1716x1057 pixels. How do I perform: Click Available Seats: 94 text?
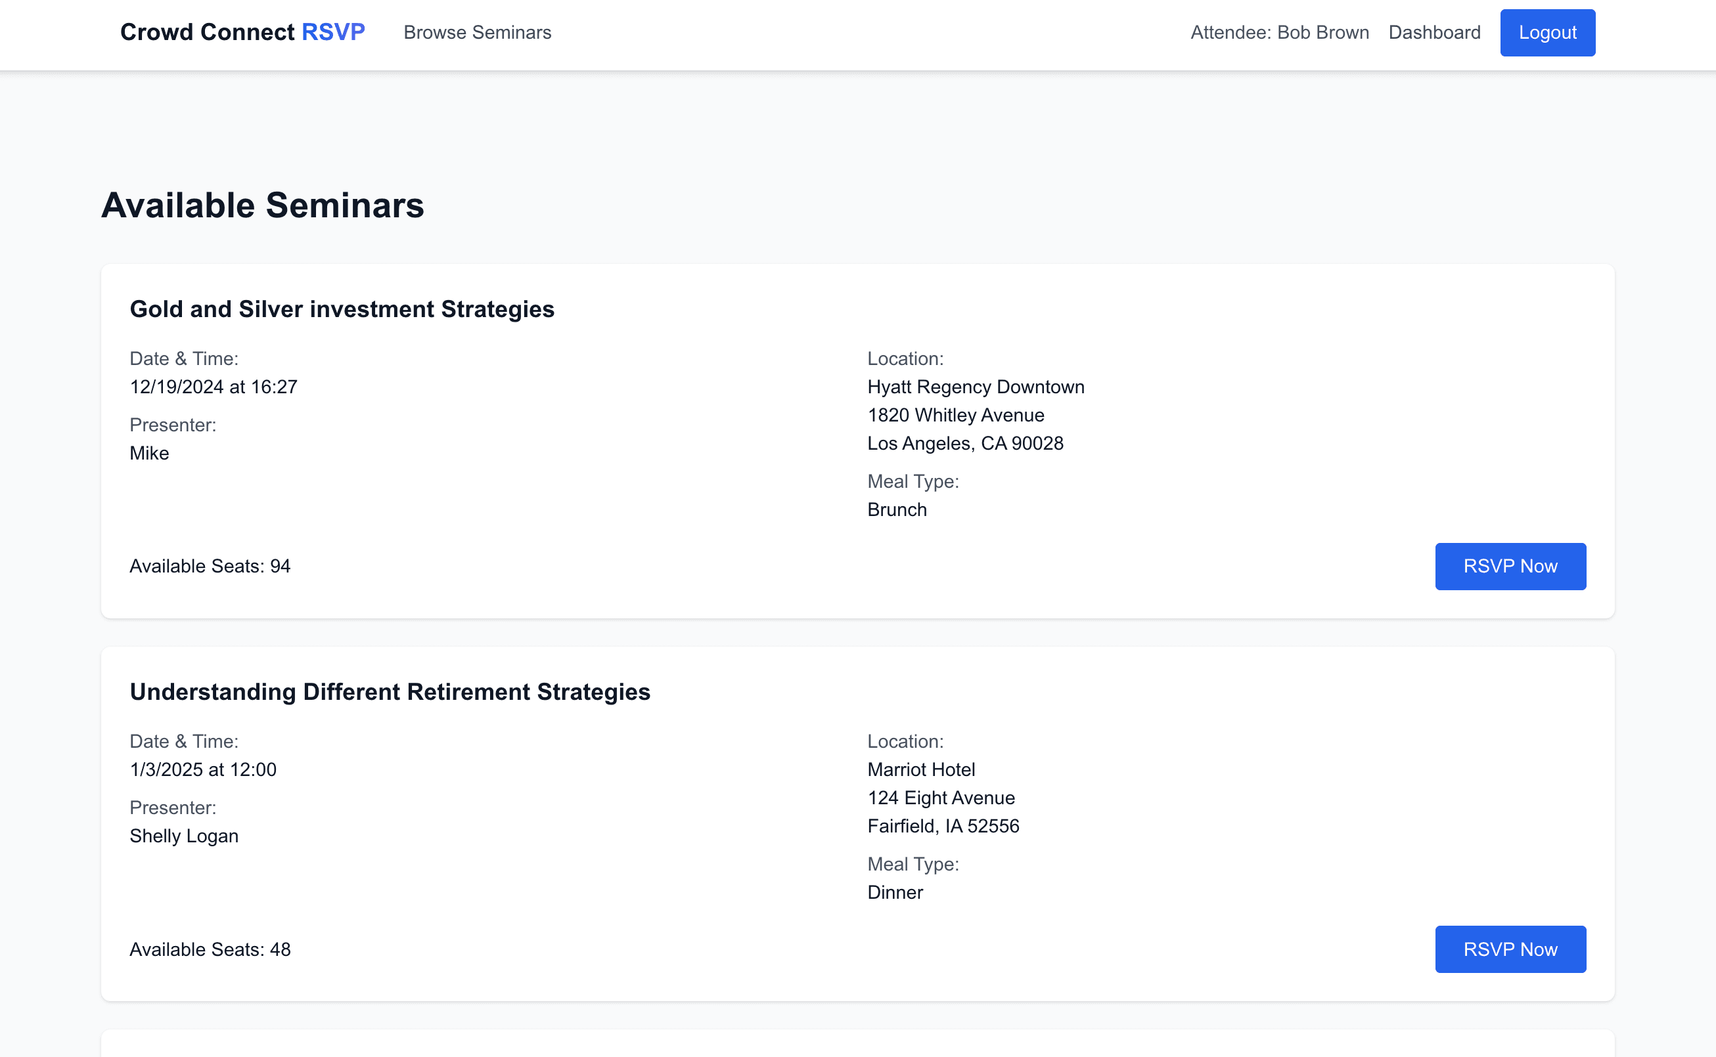tap(210, 566)
